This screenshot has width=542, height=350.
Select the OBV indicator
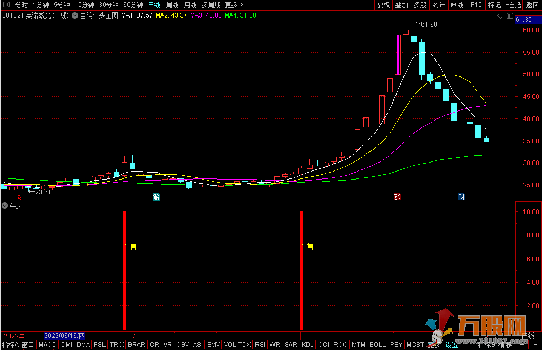[x=183, y=345]
